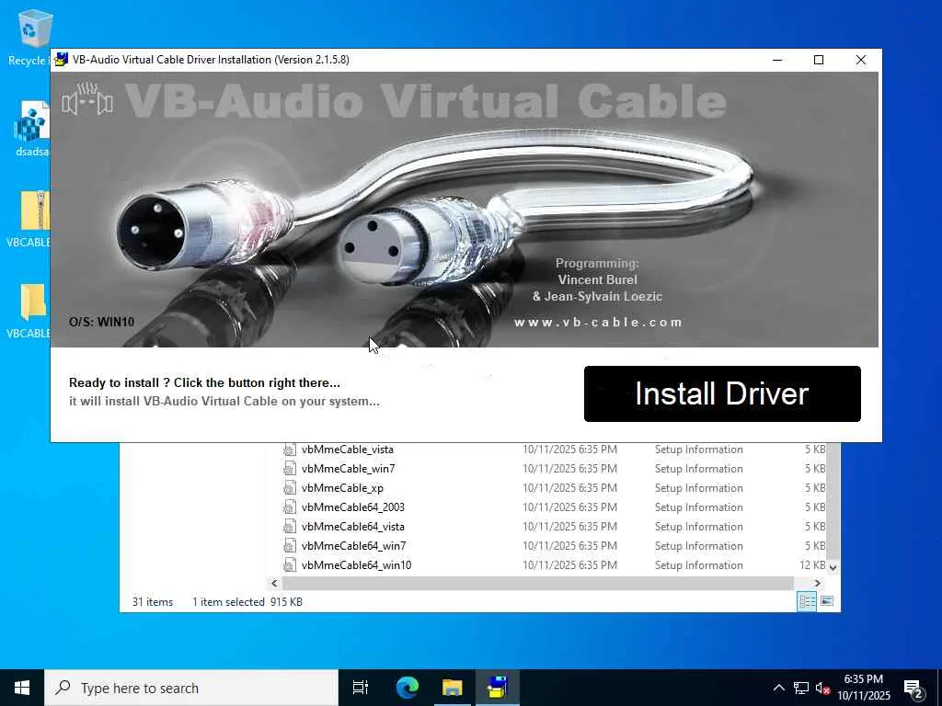
Task: Click the Install Driver button
Action: coord(722,393)
